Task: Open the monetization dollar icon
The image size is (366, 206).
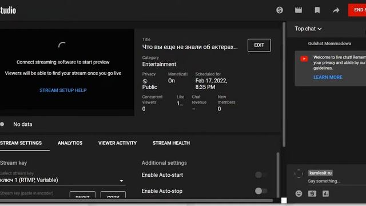Action: [x=280, y=10]
